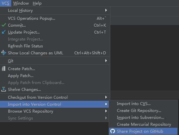Click the blue Update Project arrow icon
This screenshot has width=179, height=135.
(x=4, y=32)
